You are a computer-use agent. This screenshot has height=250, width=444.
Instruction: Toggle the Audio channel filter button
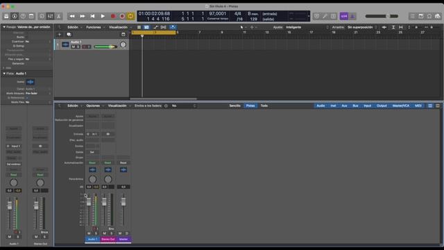pos(321,106)
